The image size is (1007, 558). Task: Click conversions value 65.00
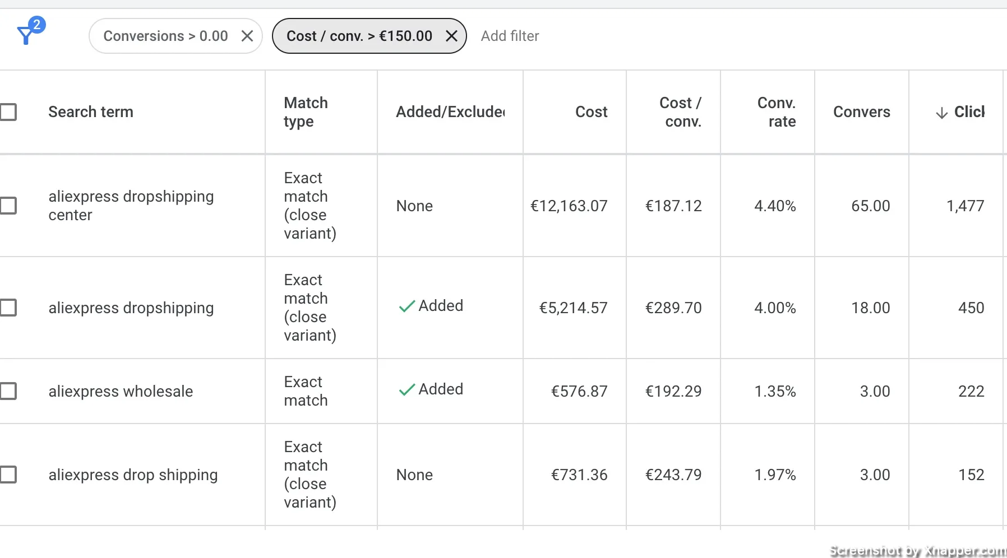[x=871, y=206]
